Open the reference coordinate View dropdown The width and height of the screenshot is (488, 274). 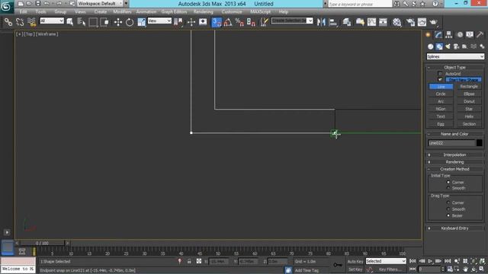click(x=159, y=21)
